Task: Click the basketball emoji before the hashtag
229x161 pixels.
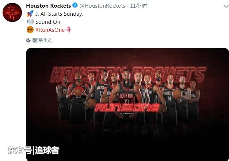Action: coord(30,30)
